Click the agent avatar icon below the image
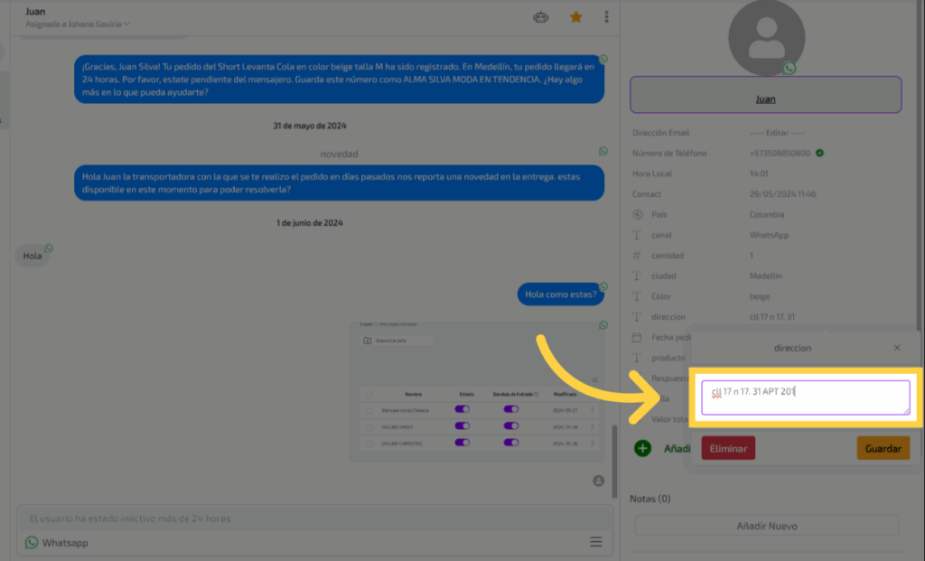 [x=598, y=481]
